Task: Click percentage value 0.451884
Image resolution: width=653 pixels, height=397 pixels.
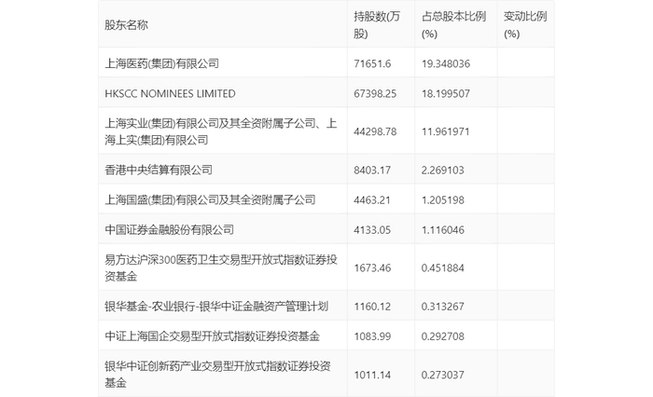Action: (x=443, y=268)
